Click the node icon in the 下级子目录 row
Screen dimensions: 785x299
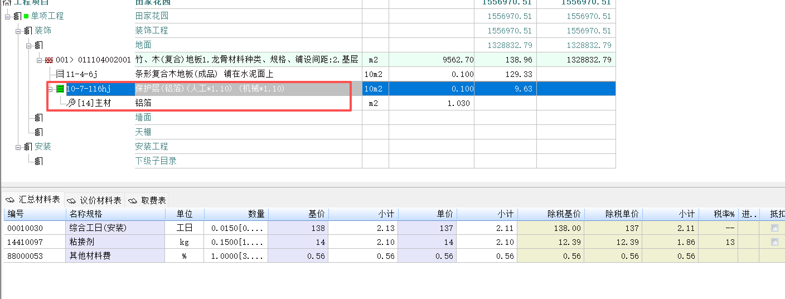38,161
